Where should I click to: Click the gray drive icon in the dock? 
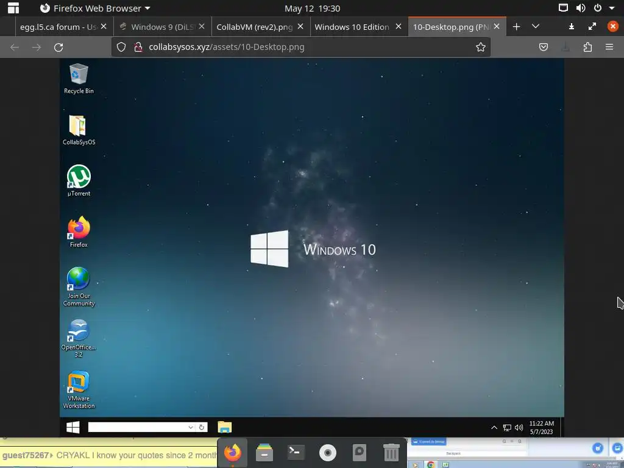[360, 453]
